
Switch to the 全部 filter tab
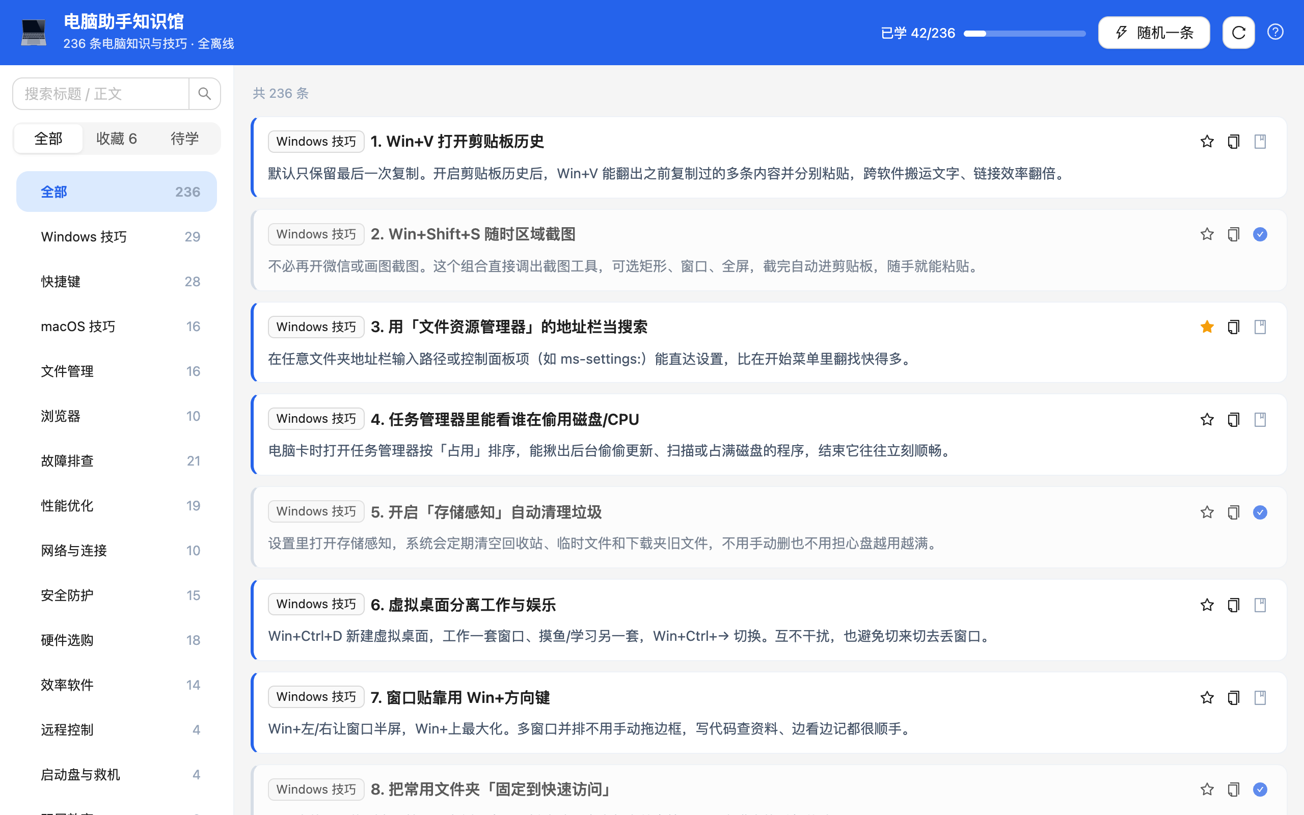coord(48,139)
